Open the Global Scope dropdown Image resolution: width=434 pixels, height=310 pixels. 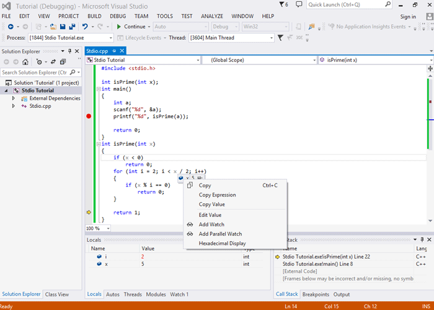pyautogui.click(x=314, y=60)
